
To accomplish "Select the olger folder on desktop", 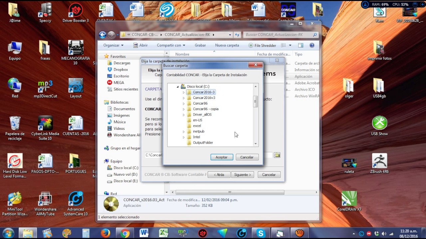I will point(349,88).
